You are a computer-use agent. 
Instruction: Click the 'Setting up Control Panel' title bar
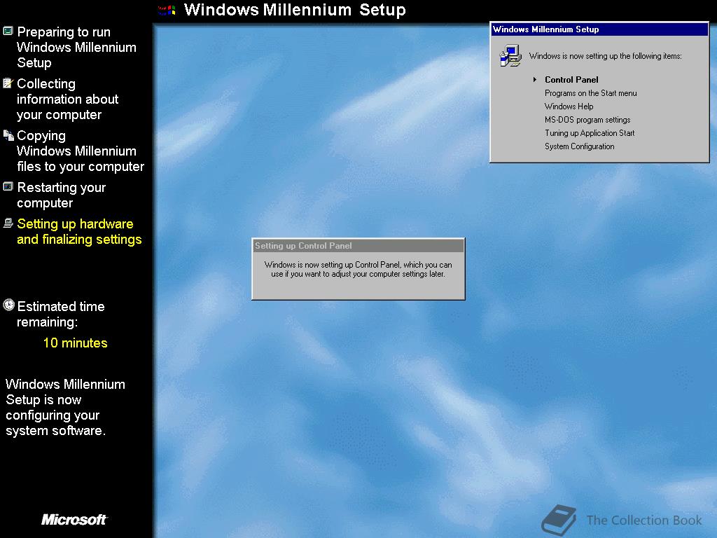(358, 246)
